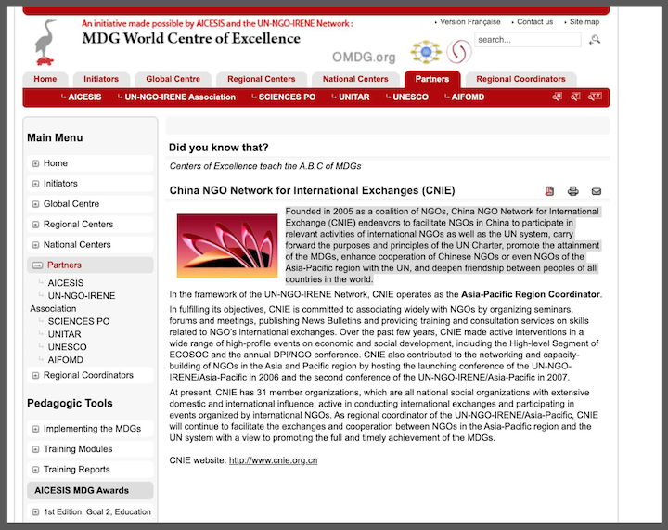Viewport: 668px width, 530px height.
Task: Open the www.cnie.org.cn website link
Action: tap(273, 460)
